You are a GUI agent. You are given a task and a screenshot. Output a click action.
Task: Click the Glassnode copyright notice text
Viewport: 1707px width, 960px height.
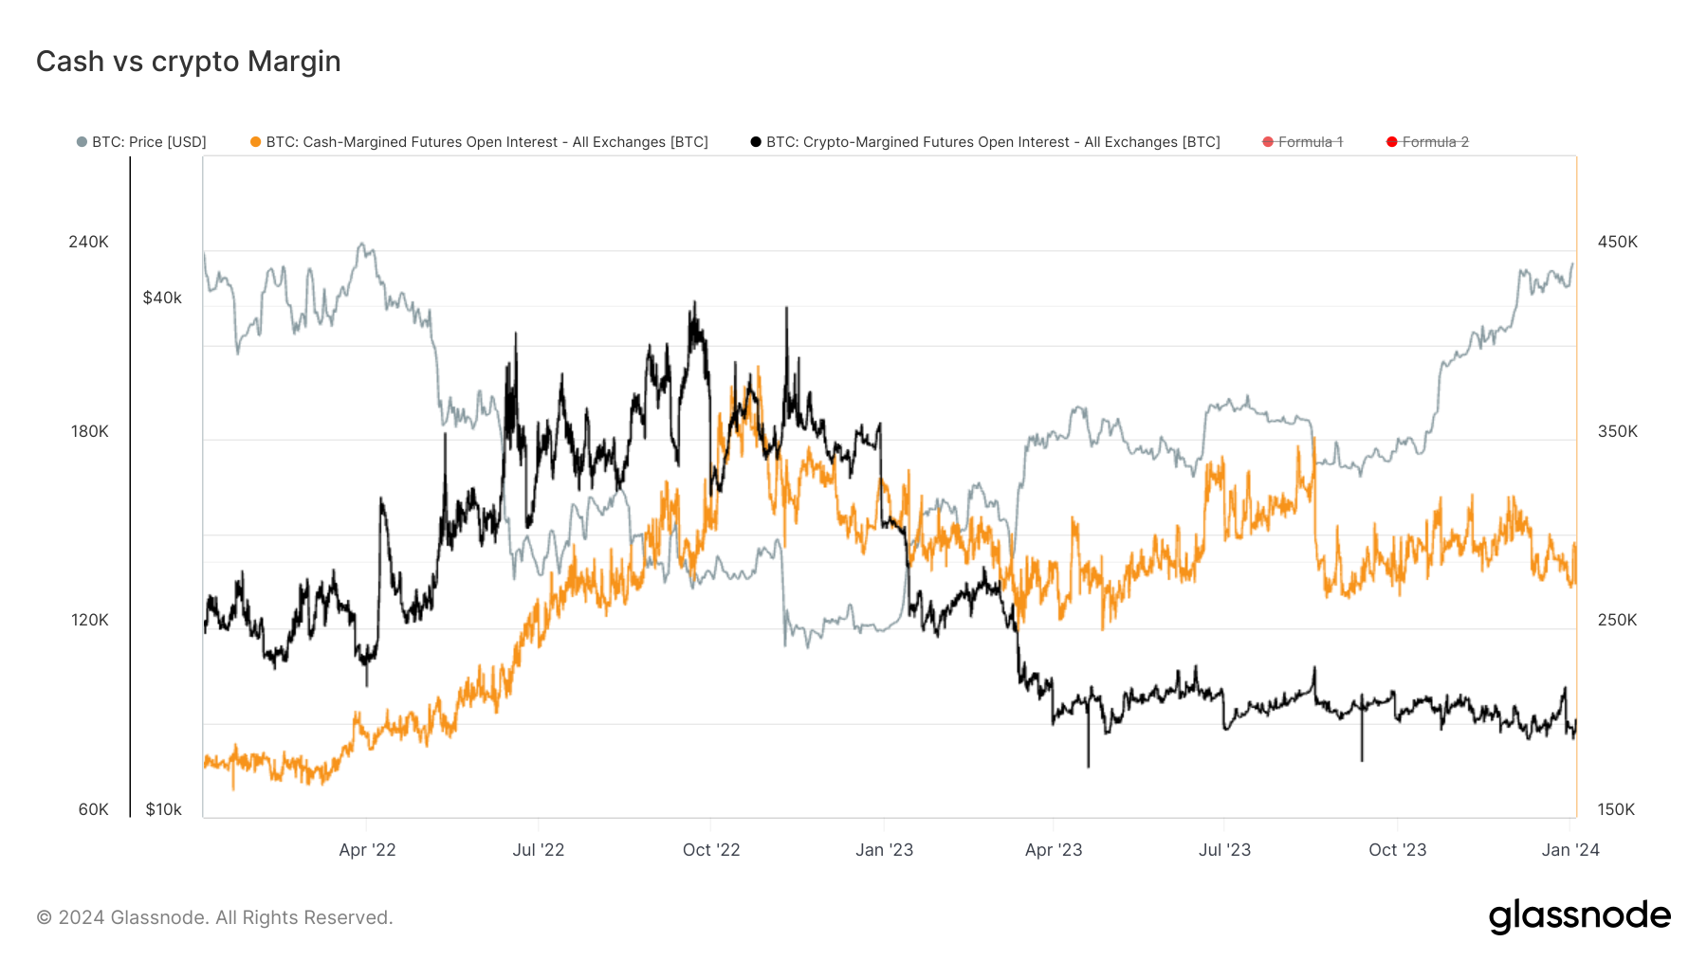tap(214, 917)
